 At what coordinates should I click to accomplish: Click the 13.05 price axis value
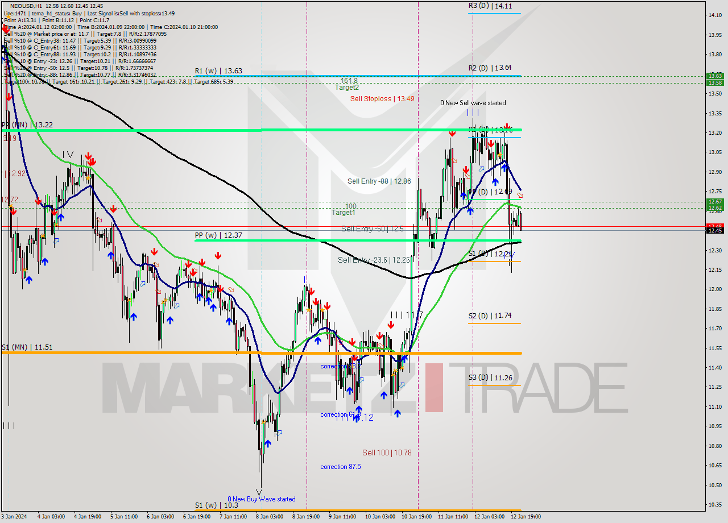click(715, 152)
